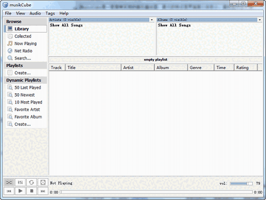
Task: Sort by the Title column header
Action: tap(93, 68)
